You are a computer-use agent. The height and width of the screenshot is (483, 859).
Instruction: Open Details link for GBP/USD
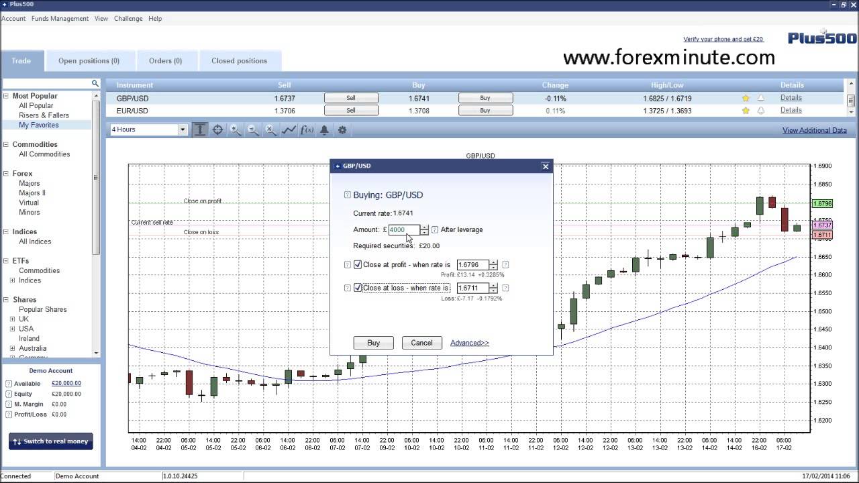[x=791, y=98]
